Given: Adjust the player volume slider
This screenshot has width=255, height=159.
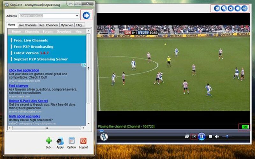Looking at the screenshot, I should coord(227,136).
